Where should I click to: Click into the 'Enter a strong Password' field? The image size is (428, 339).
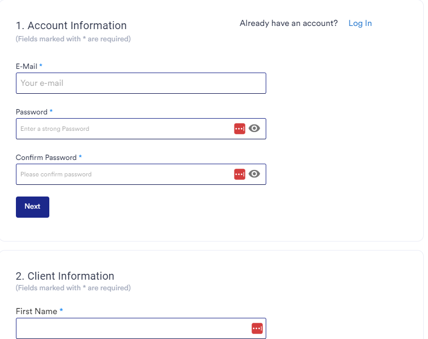tap(141, 129)
